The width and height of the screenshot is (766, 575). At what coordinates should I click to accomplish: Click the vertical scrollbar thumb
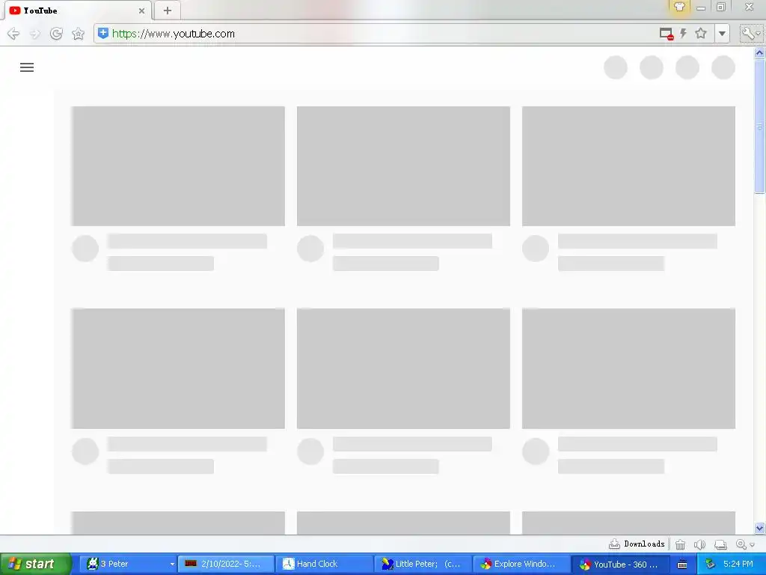(x=759, y=126)
